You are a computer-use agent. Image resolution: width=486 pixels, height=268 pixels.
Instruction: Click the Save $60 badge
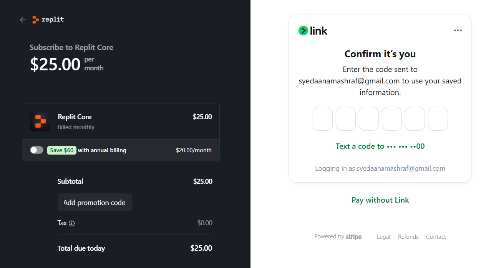pyautogui.click(x=62, y=150)
